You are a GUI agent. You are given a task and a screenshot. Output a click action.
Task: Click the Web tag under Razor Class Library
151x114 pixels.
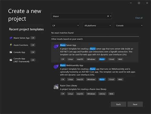pyautogui.click(x=111, y=94)
